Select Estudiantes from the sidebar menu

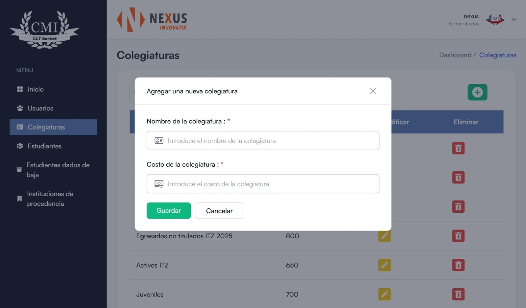(x=44, y=146)
